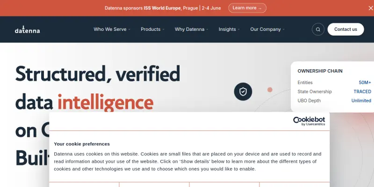Click the Contact us button
The height and width of the screenshot is (187, 374).
pos(345,29)
